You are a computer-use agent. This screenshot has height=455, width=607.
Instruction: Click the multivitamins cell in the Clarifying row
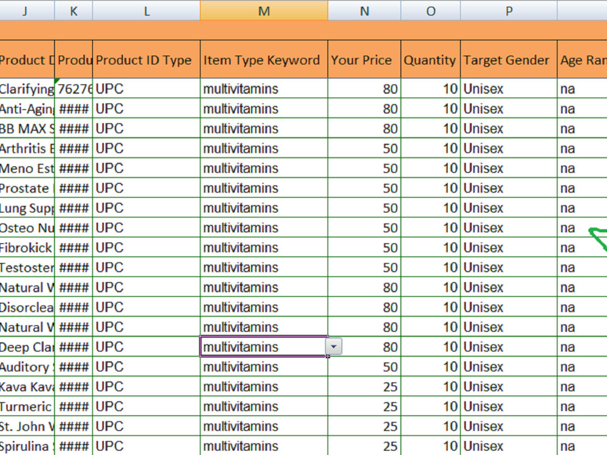click(264, 89)
